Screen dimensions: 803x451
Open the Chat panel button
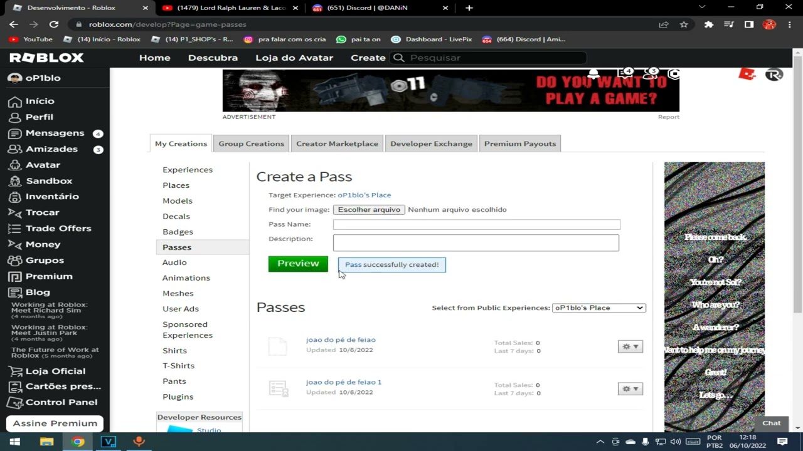[772, 423]
